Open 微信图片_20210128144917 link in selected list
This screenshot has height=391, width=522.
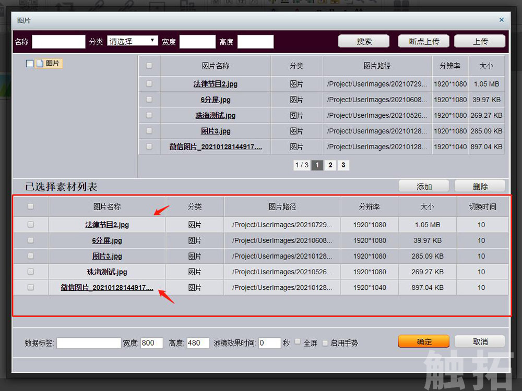point(107,288)
